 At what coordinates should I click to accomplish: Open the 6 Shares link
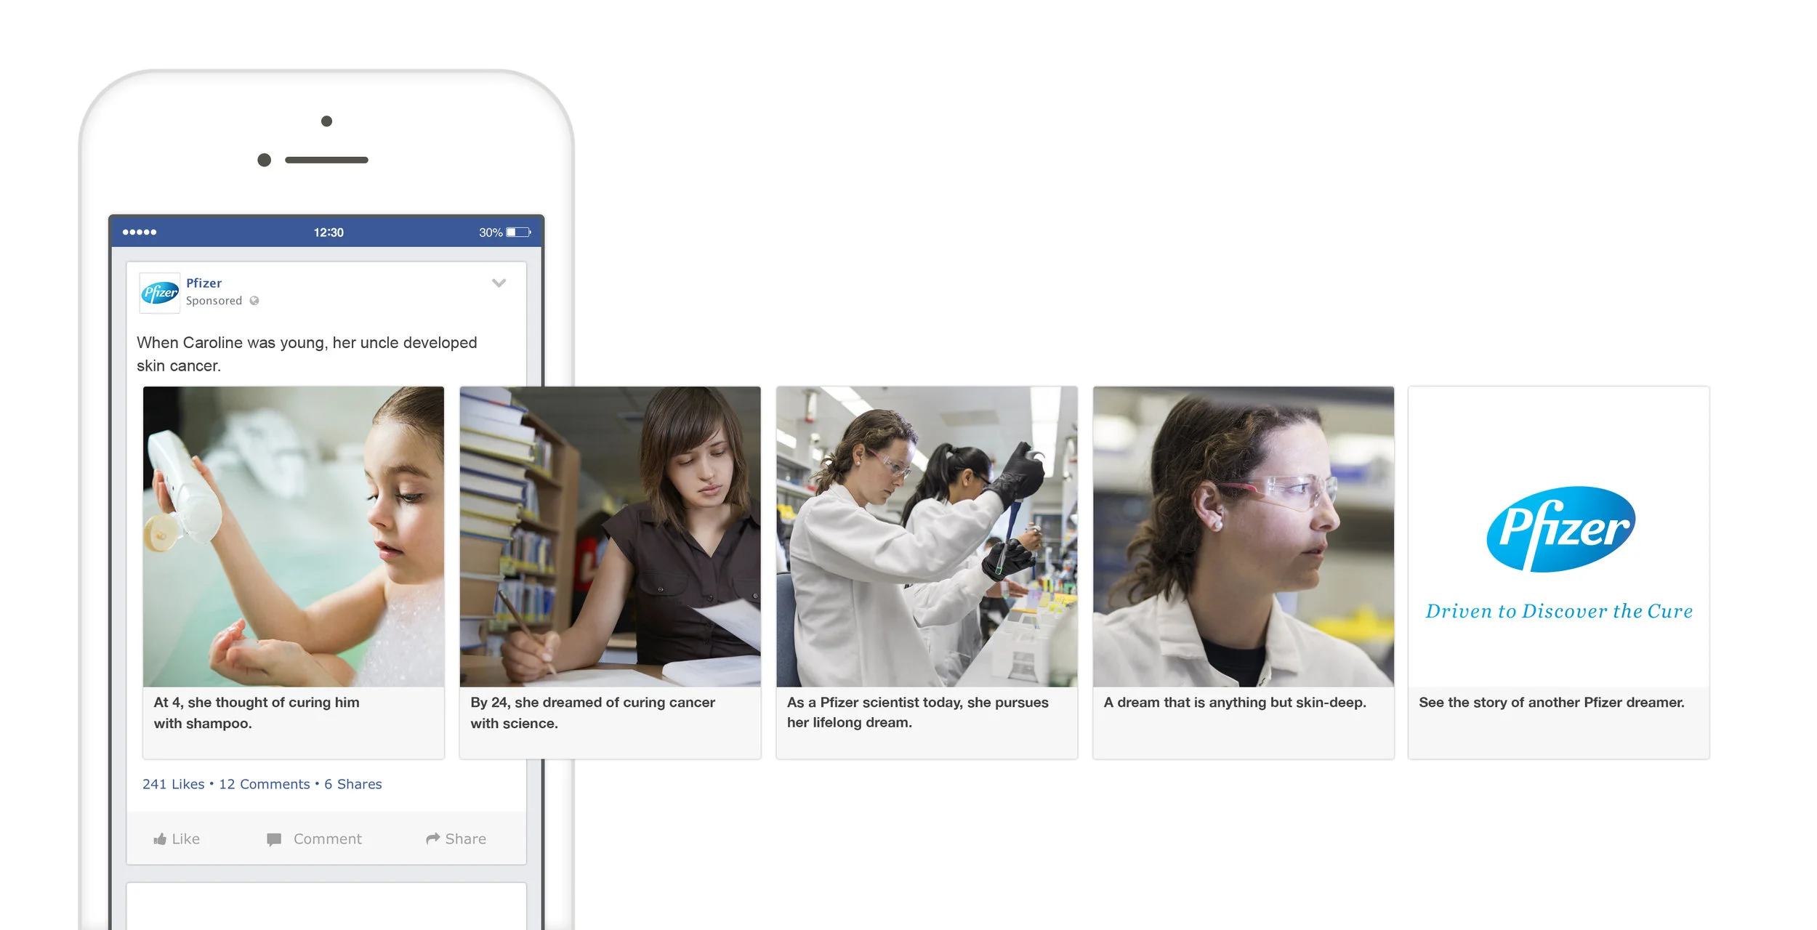[x=353, y=784]
